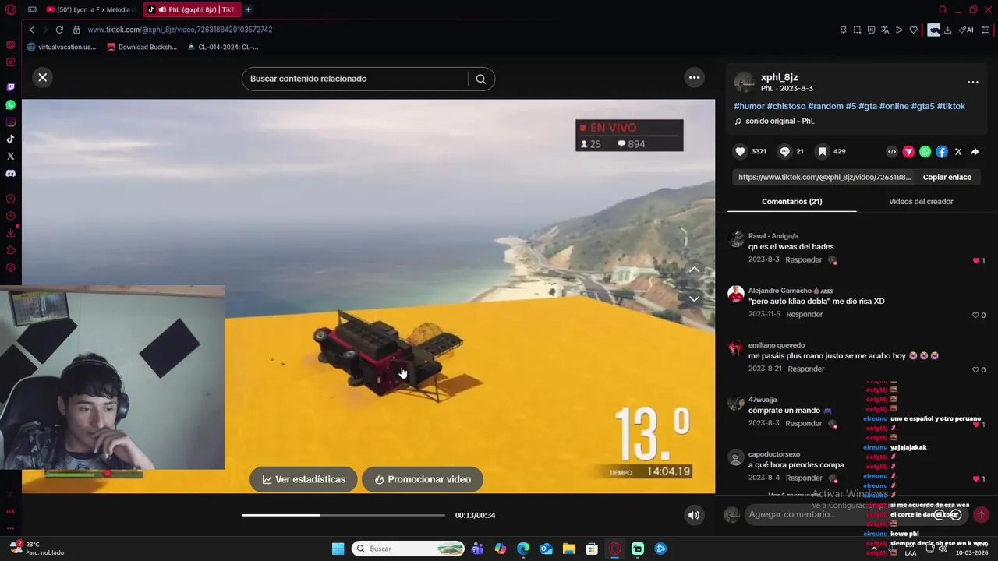Share the video to WhatsApp
The width and height of the screenshot is (998, 561).
925,152
